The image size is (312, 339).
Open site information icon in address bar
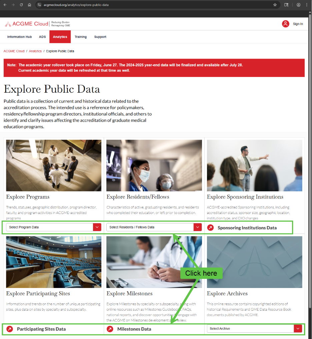point(39,5)
